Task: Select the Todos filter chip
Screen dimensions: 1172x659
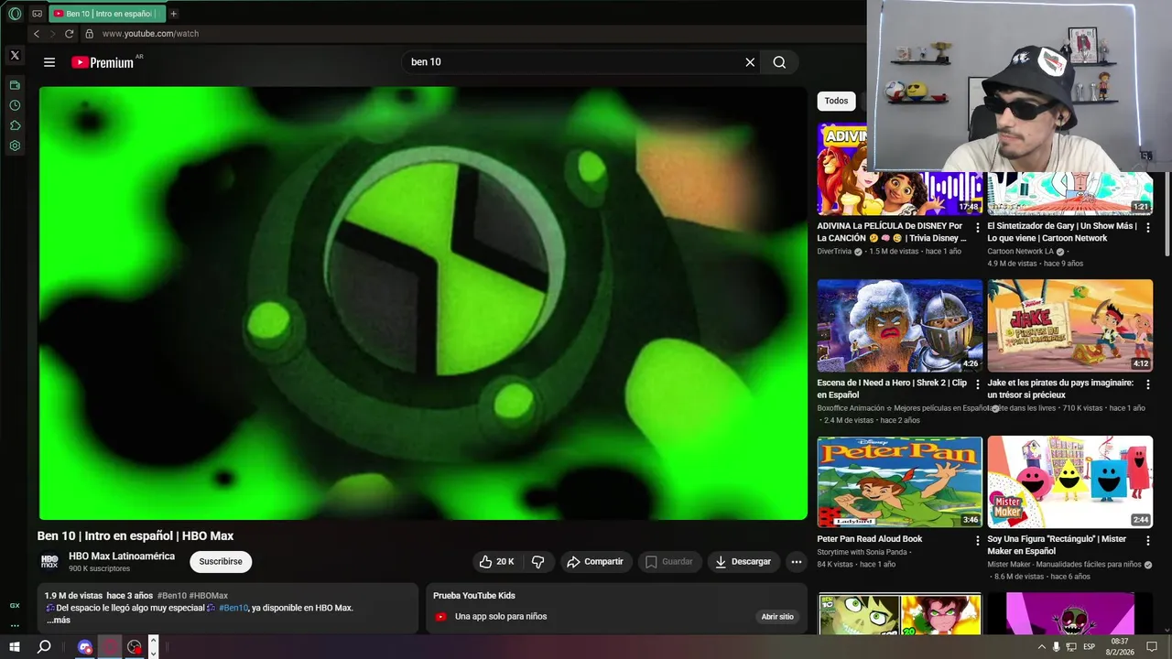Action: click(836, 101)
